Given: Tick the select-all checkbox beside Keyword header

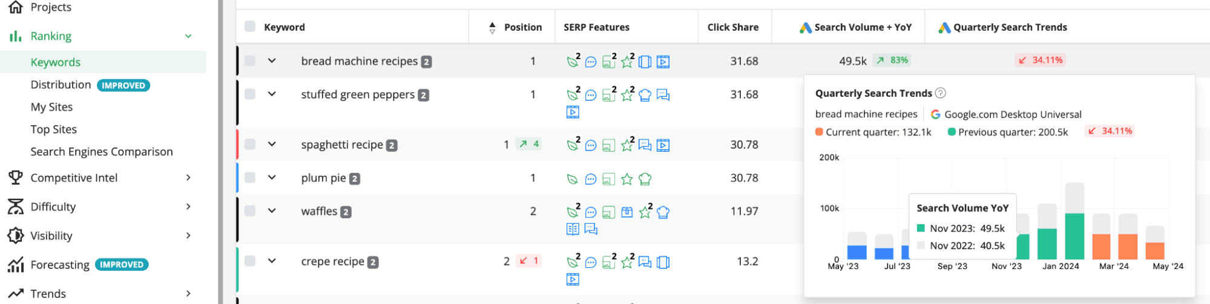Looking at the screenshot, I should tap(250, 27).
